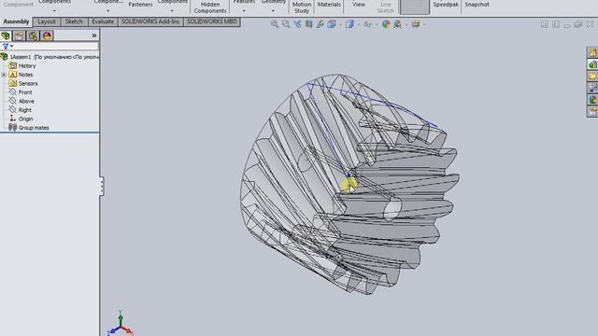Open the View Settings dropdown arrow
This screenshot has width=598, height=336.
click(424, 25)
